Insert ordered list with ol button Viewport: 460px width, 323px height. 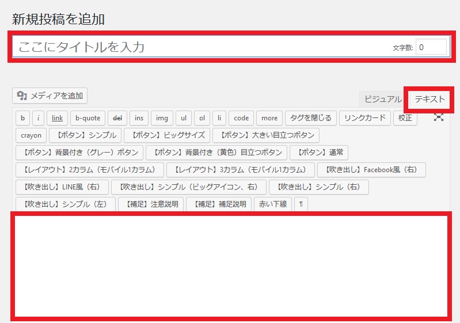pyautogui.click(x=202, y=118)
